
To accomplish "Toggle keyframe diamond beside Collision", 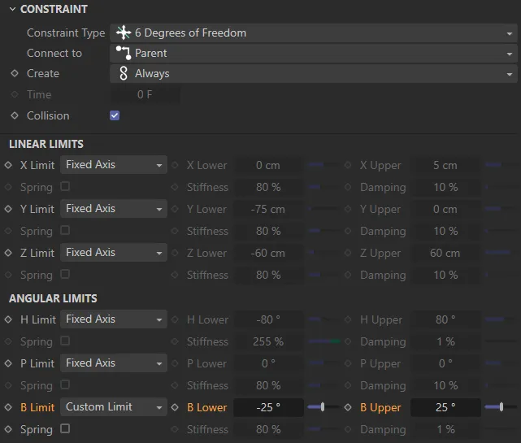I will coord(15,115).
